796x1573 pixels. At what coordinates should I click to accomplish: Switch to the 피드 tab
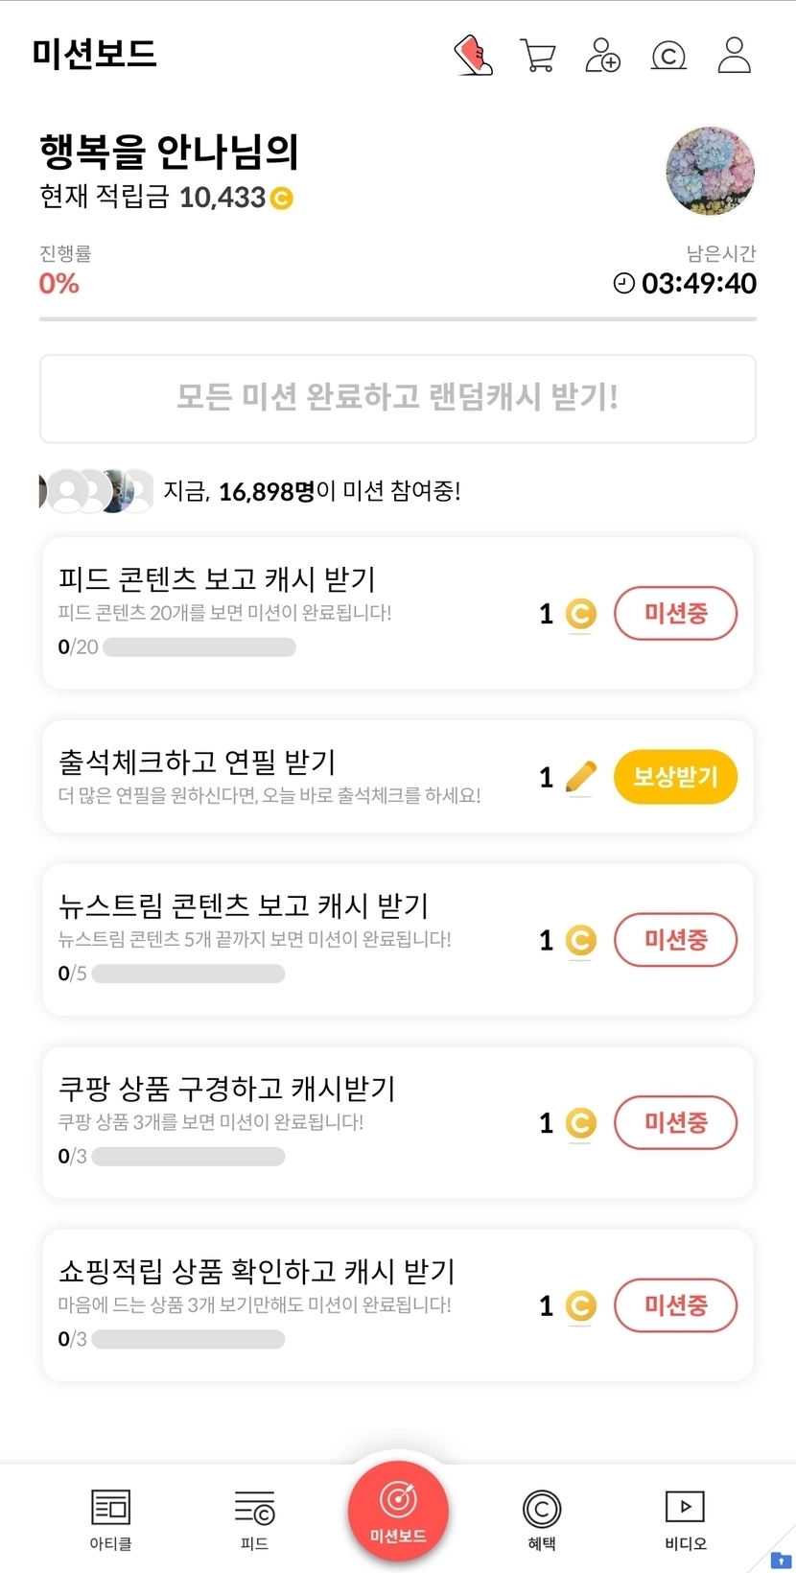tap(254, 1519)
